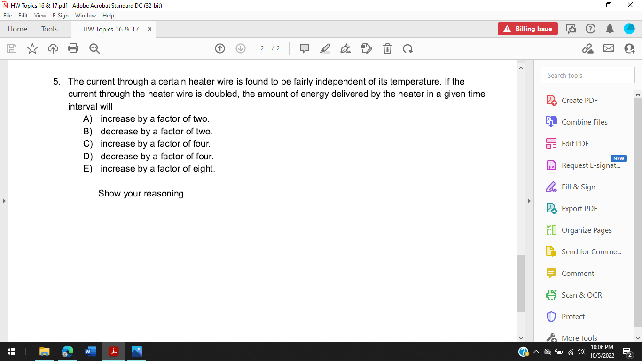Share a link to this file
642x361 pixels.
[588, 48]
